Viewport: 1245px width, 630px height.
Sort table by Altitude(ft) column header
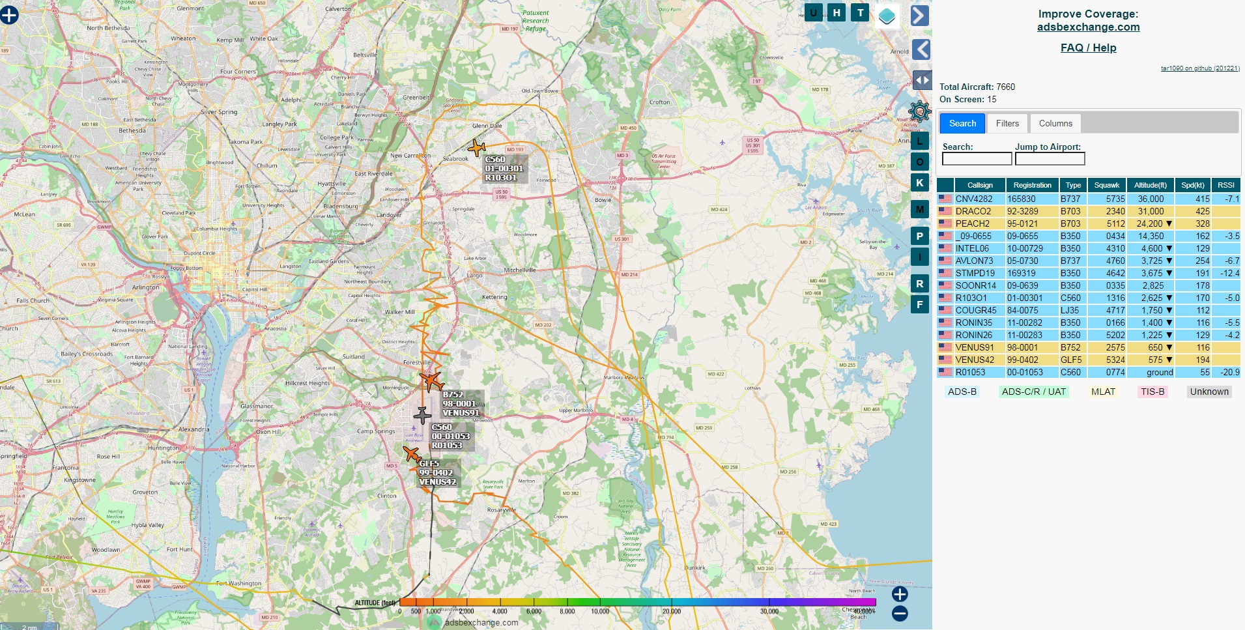pos(1150,185)
